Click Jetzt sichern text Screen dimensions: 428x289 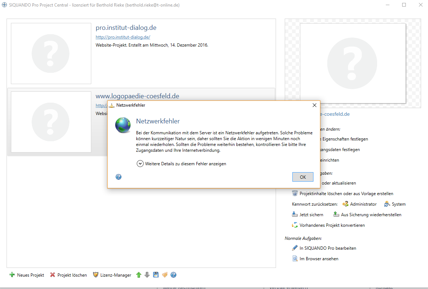[x=311, y=215]
